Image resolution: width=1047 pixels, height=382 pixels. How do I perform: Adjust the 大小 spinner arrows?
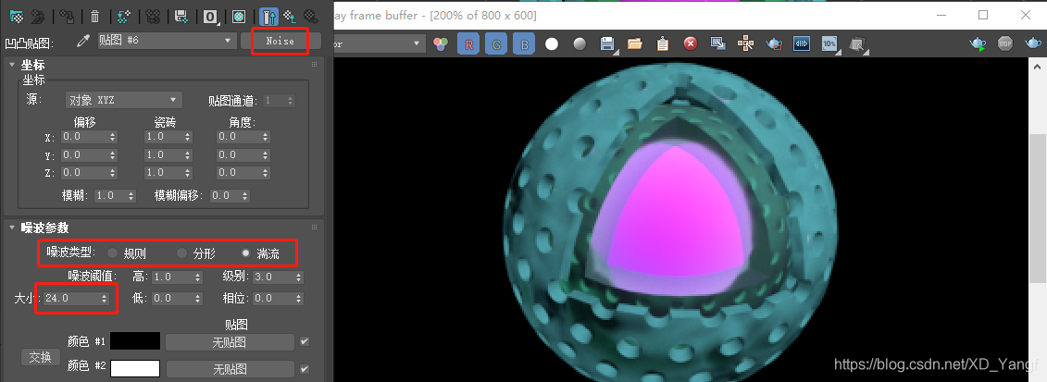click(105, 299)
